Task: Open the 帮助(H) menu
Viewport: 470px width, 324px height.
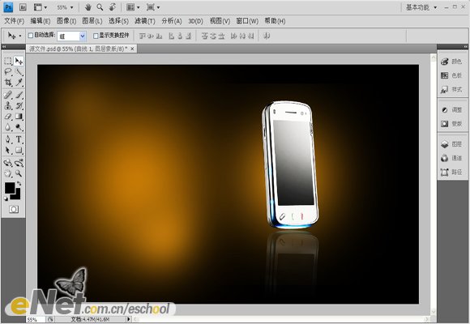Action: 275,21
